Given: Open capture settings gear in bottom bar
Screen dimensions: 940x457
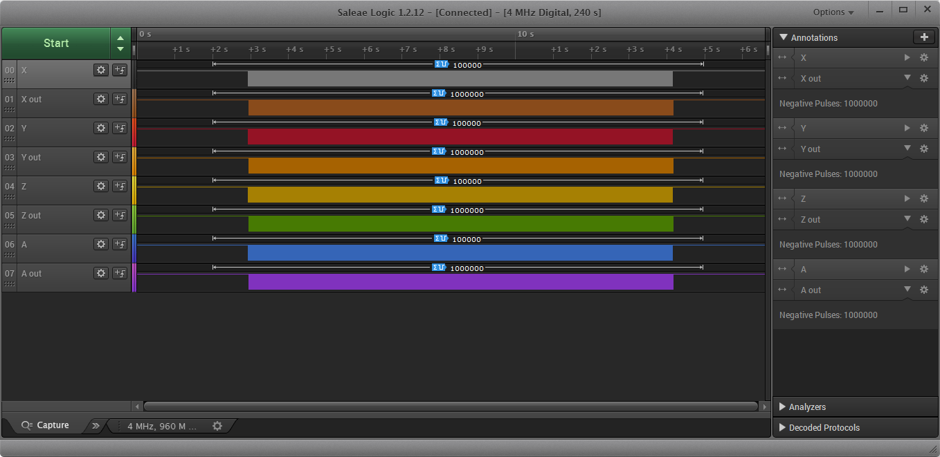Looking at the screenshot, I should [x=217, y=426].
